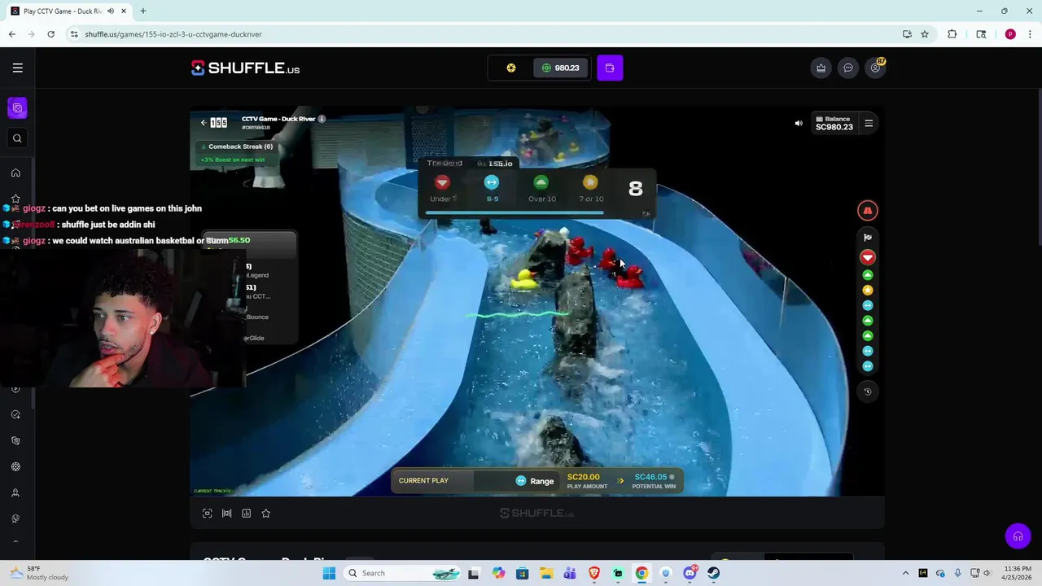This screenshot has height=586, width=1042.
Task: Open File Explorer from the taskbar
Action: [546, 573]
